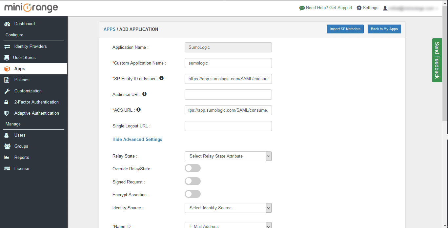Click the Customization wrench icon
The image size is (448, 228).
click(x=7, y=91)
